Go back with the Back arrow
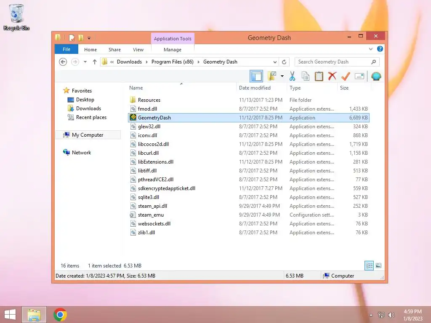 [x=63, y=62]
